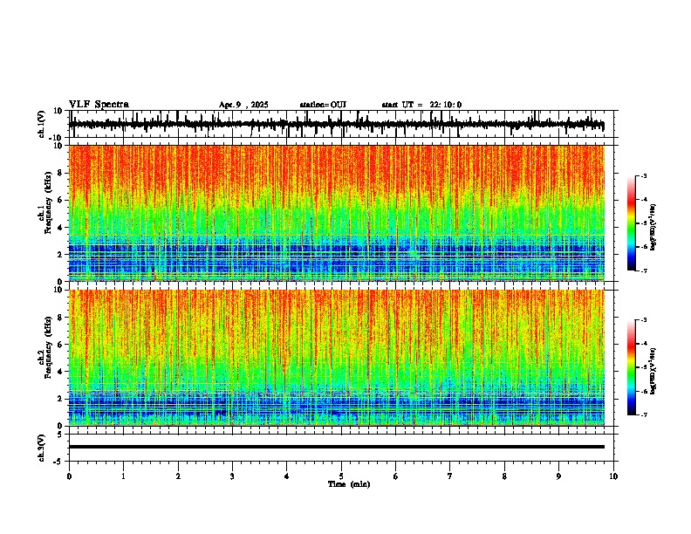Select the flat ch.3 voltage trace line
Image resolution: width=691 pixels, height=534 pixels.
pyautogui.click(x=337, y=447)
